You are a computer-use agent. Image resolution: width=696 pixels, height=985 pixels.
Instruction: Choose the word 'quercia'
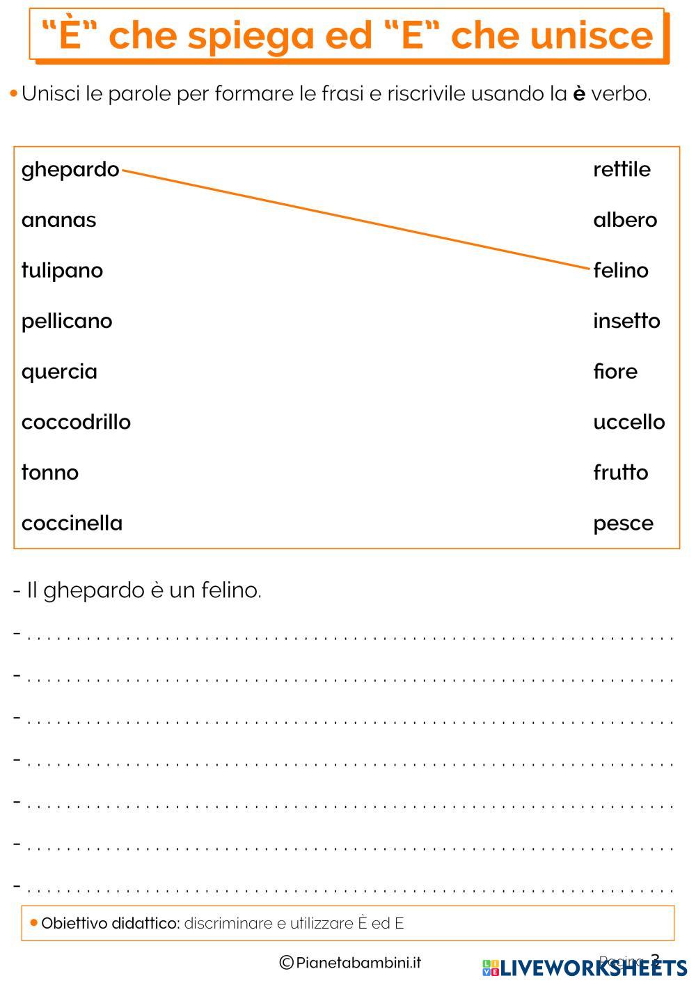click(59, 372)
